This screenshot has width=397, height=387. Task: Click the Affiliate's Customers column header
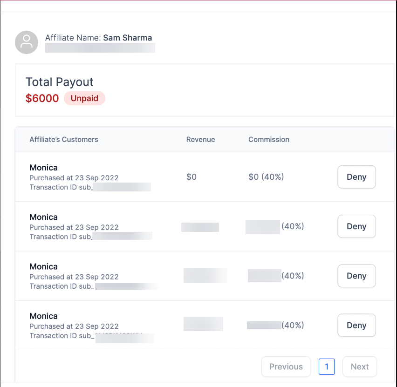click(x=64, y=139)
